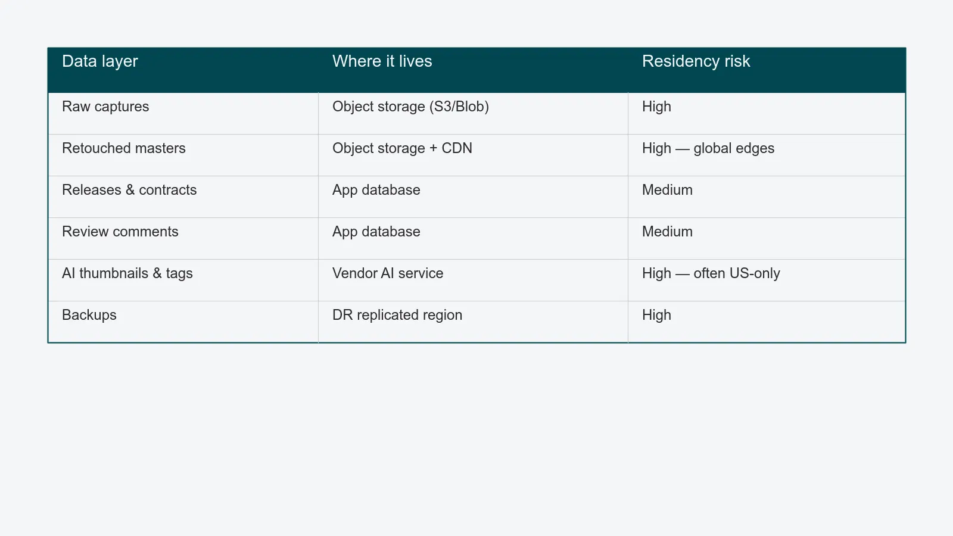The width and height of the screenshot is (953, 536).
Task: Click the 'High' risk cell for Raw captures
Action: click(x=767, y=113)
